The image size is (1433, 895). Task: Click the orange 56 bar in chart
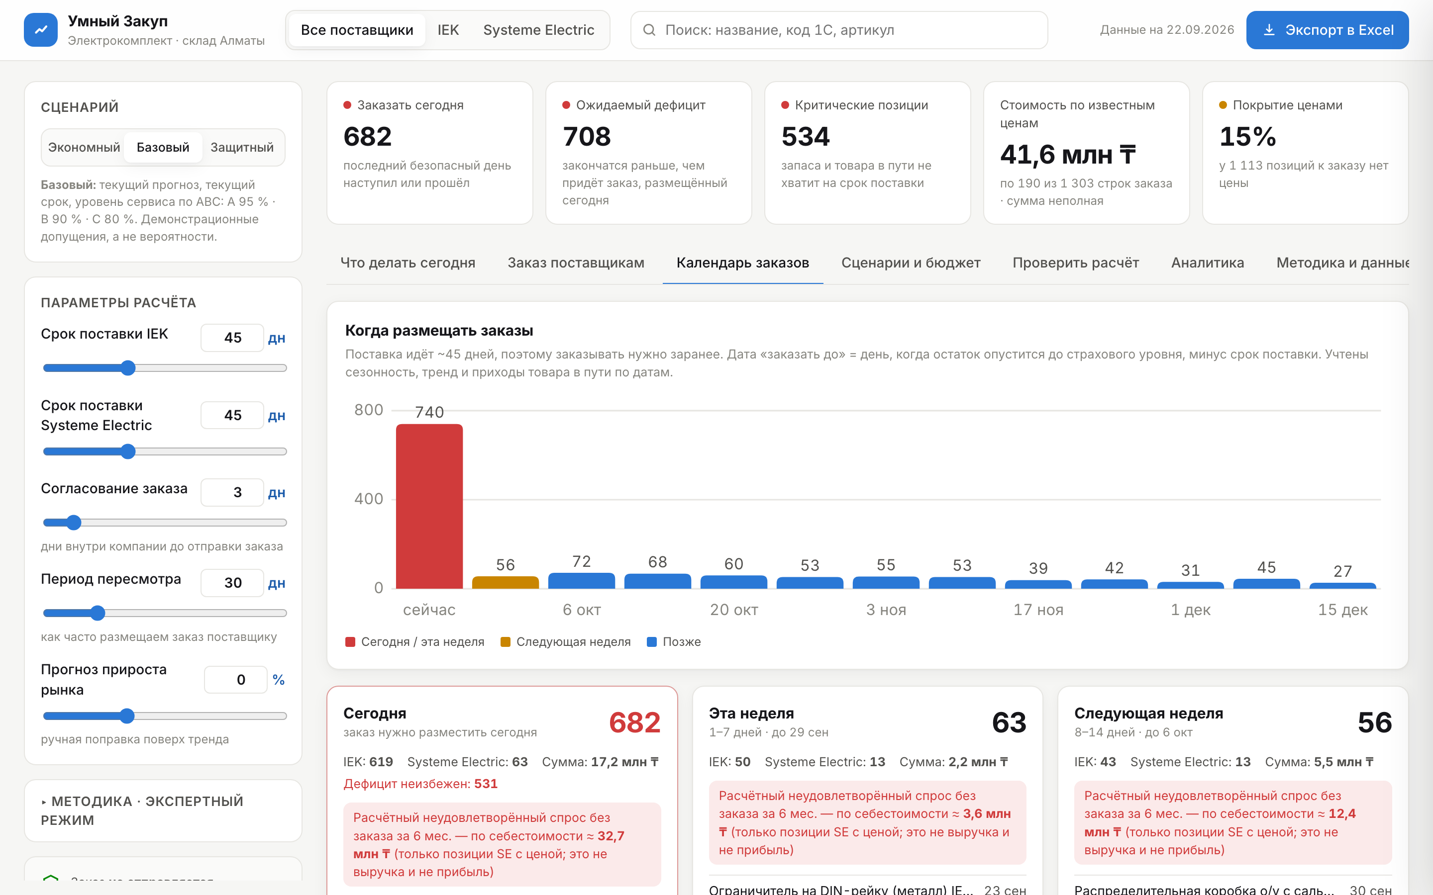505,582
